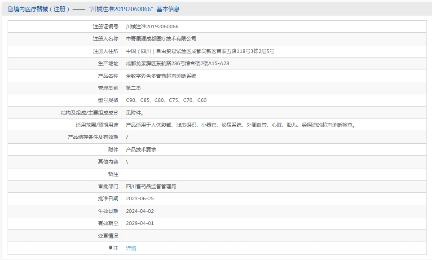This screenshot has height=260, width=432.
Task: Click the 管理类别 label
Action: click(x=108, y=88)
